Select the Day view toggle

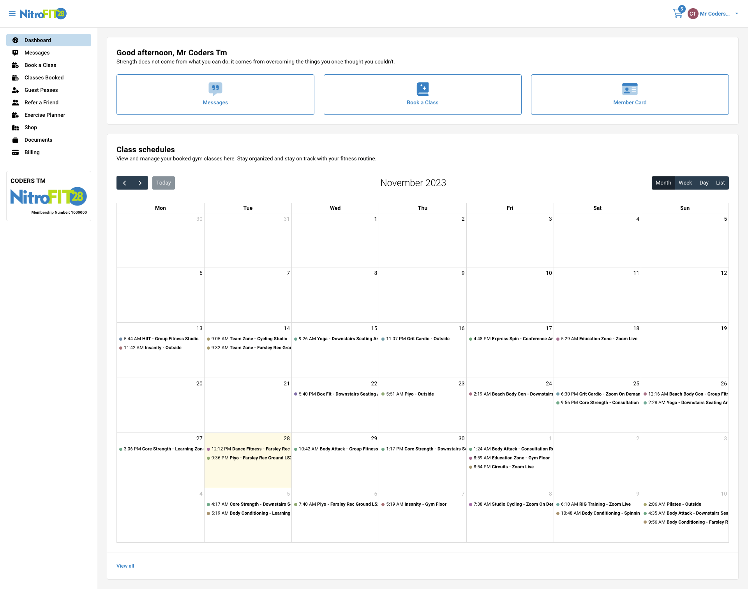704,183
